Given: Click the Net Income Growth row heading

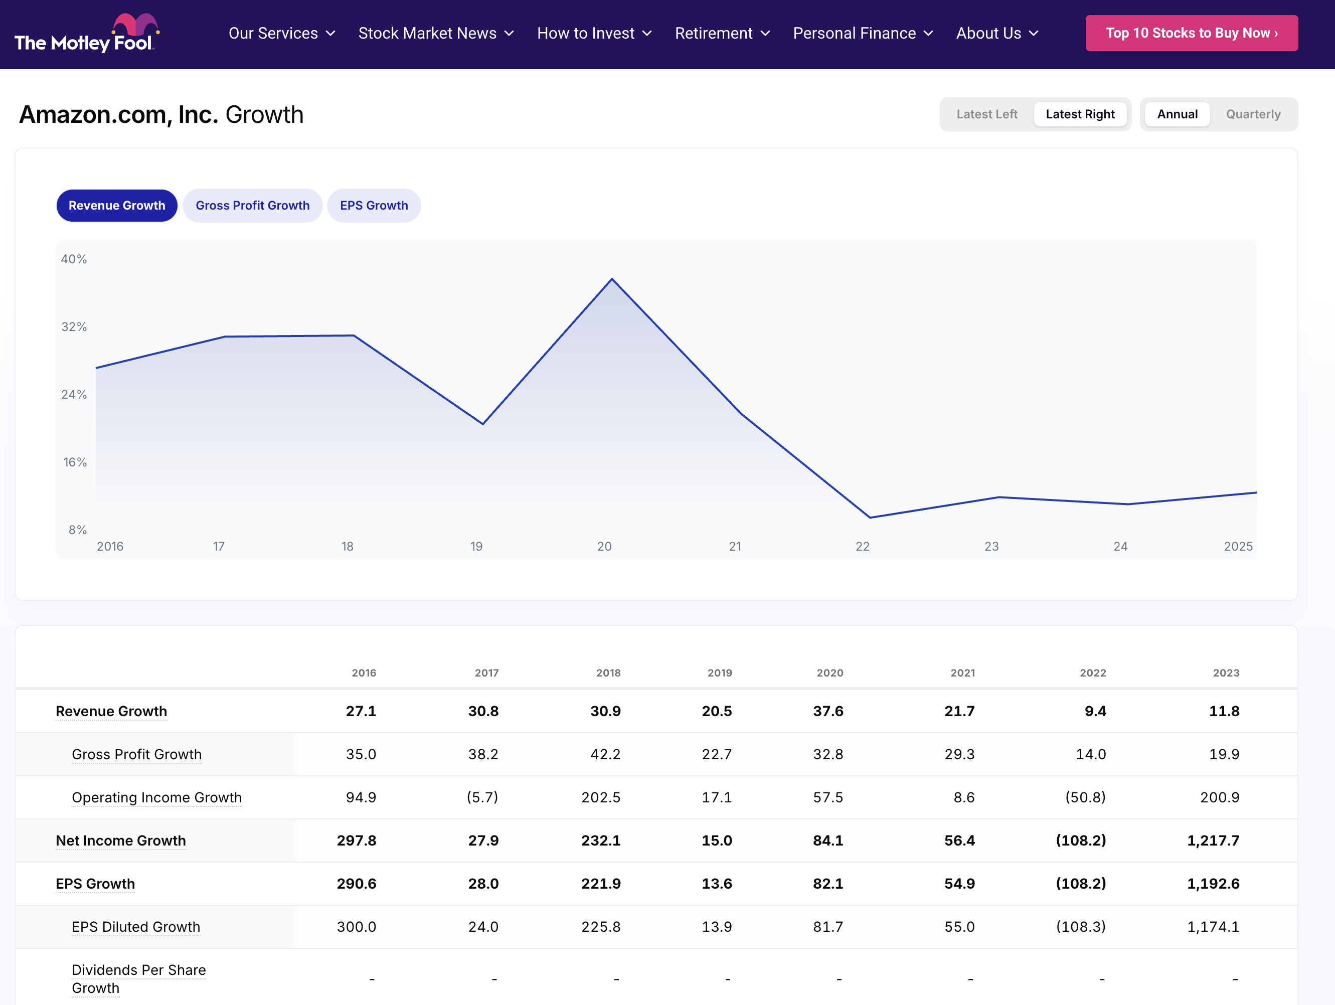Looking at the screenshot, I should [x=121, y=840].
